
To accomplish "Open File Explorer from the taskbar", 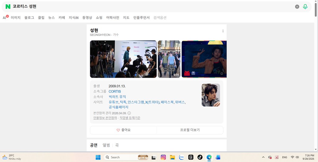I will (x=173, y=157).
